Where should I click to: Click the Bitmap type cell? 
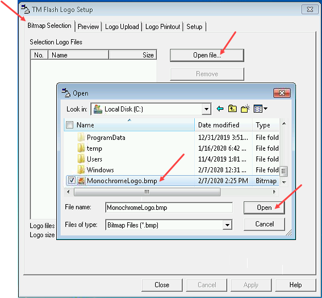click(x=266, y=181)
